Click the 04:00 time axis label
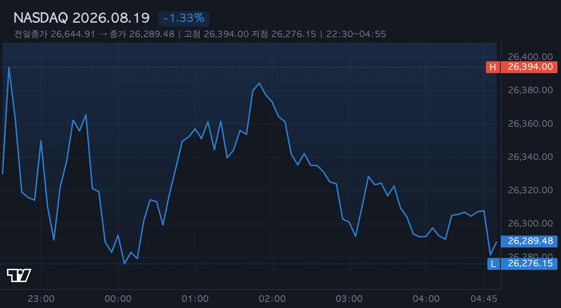This screenshot has height=308, width=561. 426,299
